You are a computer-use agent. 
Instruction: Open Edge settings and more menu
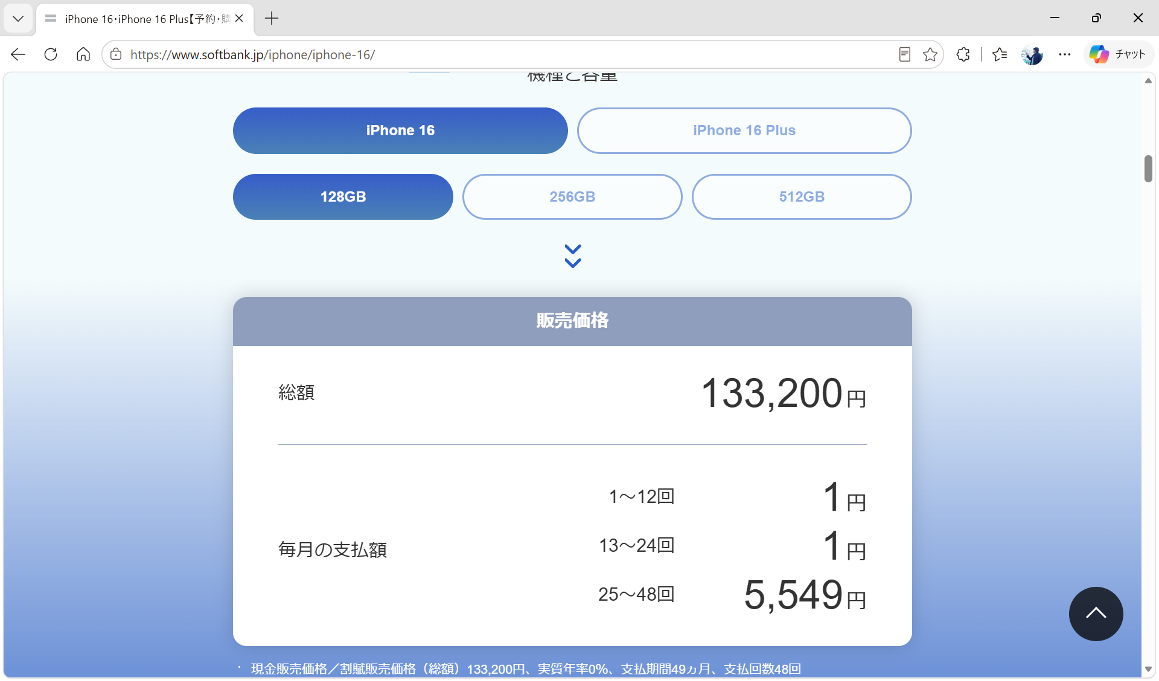(x=1064, y=54)
